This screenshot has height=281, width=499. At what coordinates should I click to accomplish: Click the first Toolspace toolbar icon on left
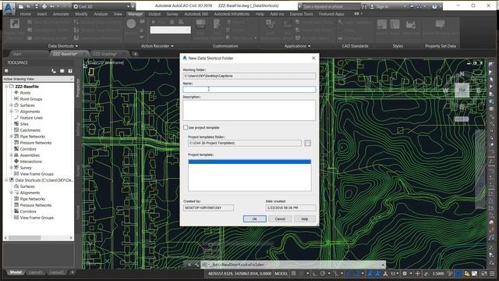pos(6,71)
